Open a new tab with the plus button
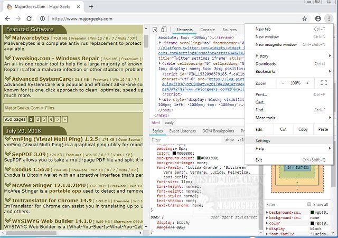The image size is (338, 238). point(91,7)
